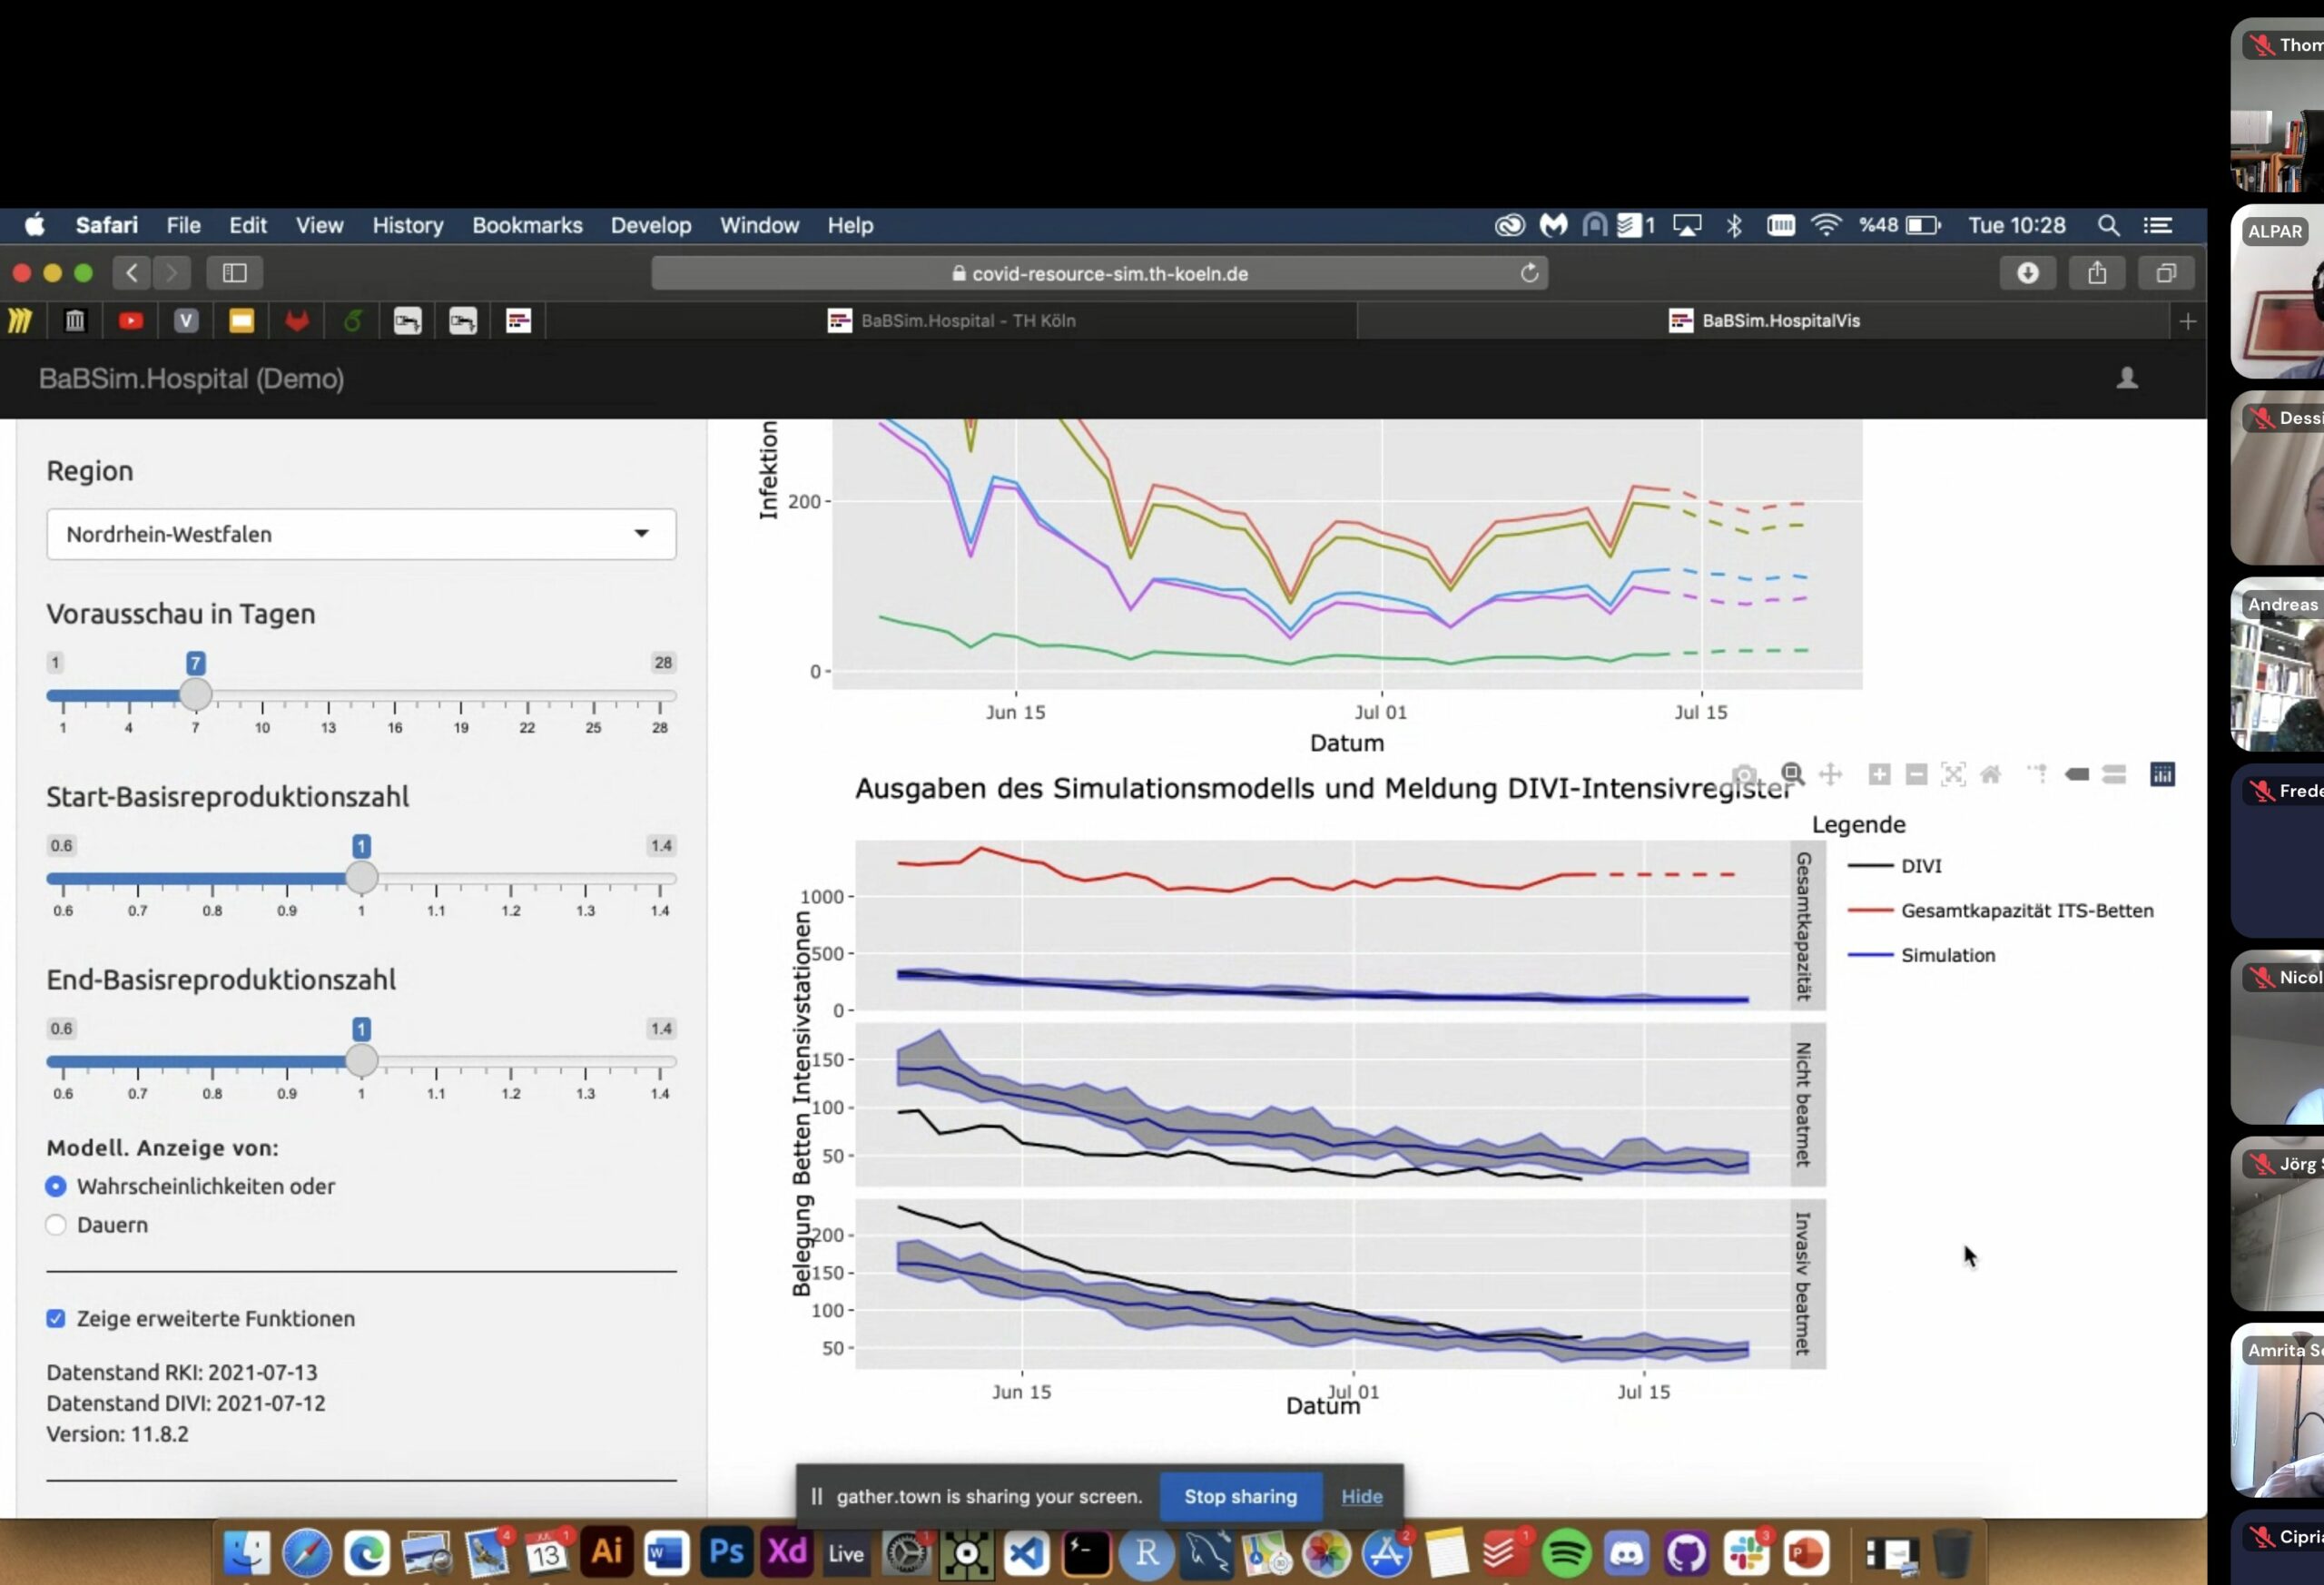This screenshot has height=1585, width=2324.
Task: Select Wahrscheinlichkeiten oder radio button
Action: pyautogui.click(x=56, y=1186)
